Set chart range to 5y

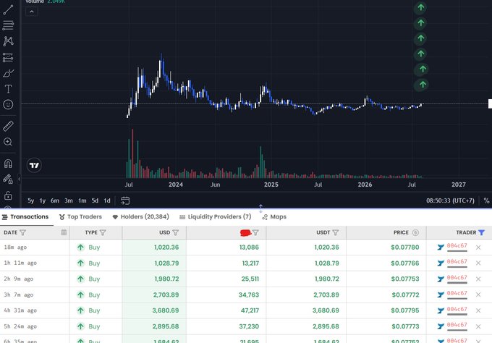click(x=30, y=200)
